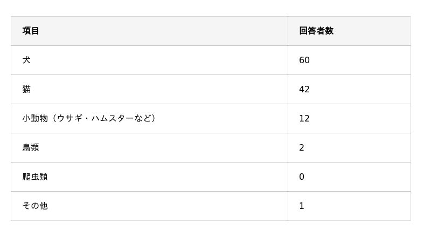The width and height of the screenshot is (431, 237).
Task: Click the 犬 row label
Action: click(26, 60)
